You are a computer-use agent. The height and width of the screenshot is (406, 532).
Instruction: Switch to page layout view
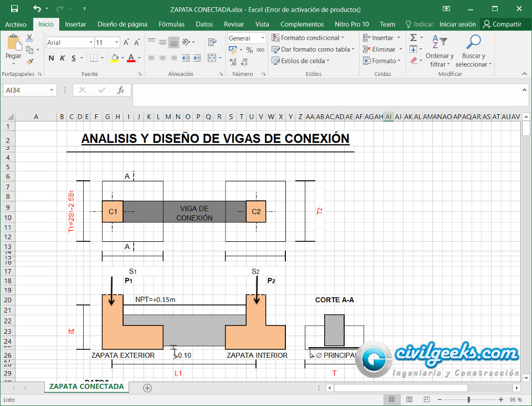tap(409, 399)
